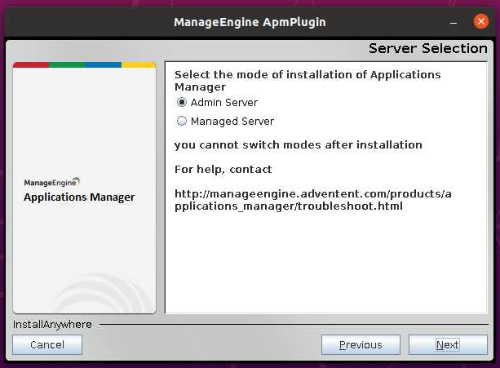Screen dimensions: 500x368
Task: Click the 'Select the mode of installation' instruction
Action: 308,80
